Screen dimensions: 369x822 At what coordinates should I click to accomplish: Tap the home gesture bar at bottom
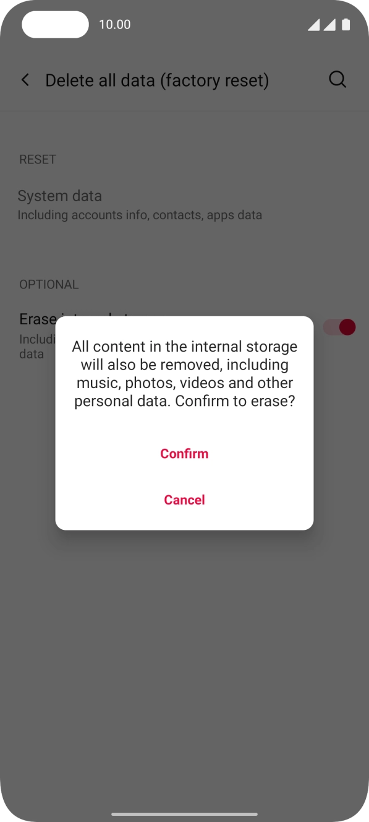(x=184, y=814)
